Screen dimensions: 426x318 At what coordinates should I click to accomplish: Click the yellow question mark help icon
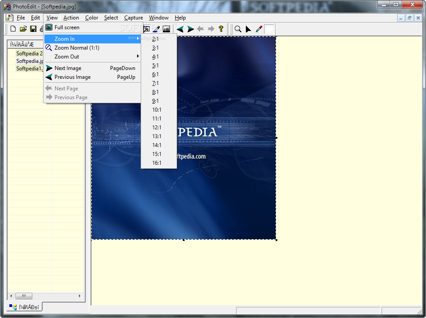[x=221, y=29]
